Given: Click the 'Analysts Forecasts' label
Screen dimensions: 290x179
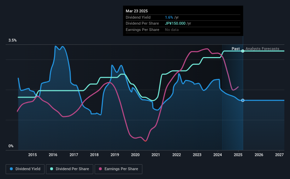Looking at the screenshot, I should coord(262,49).
